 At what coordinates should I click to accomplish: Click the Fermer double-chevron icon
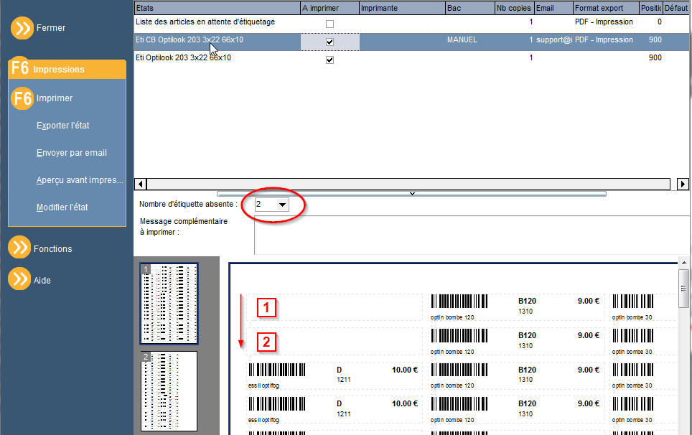[x=22, y=28]
